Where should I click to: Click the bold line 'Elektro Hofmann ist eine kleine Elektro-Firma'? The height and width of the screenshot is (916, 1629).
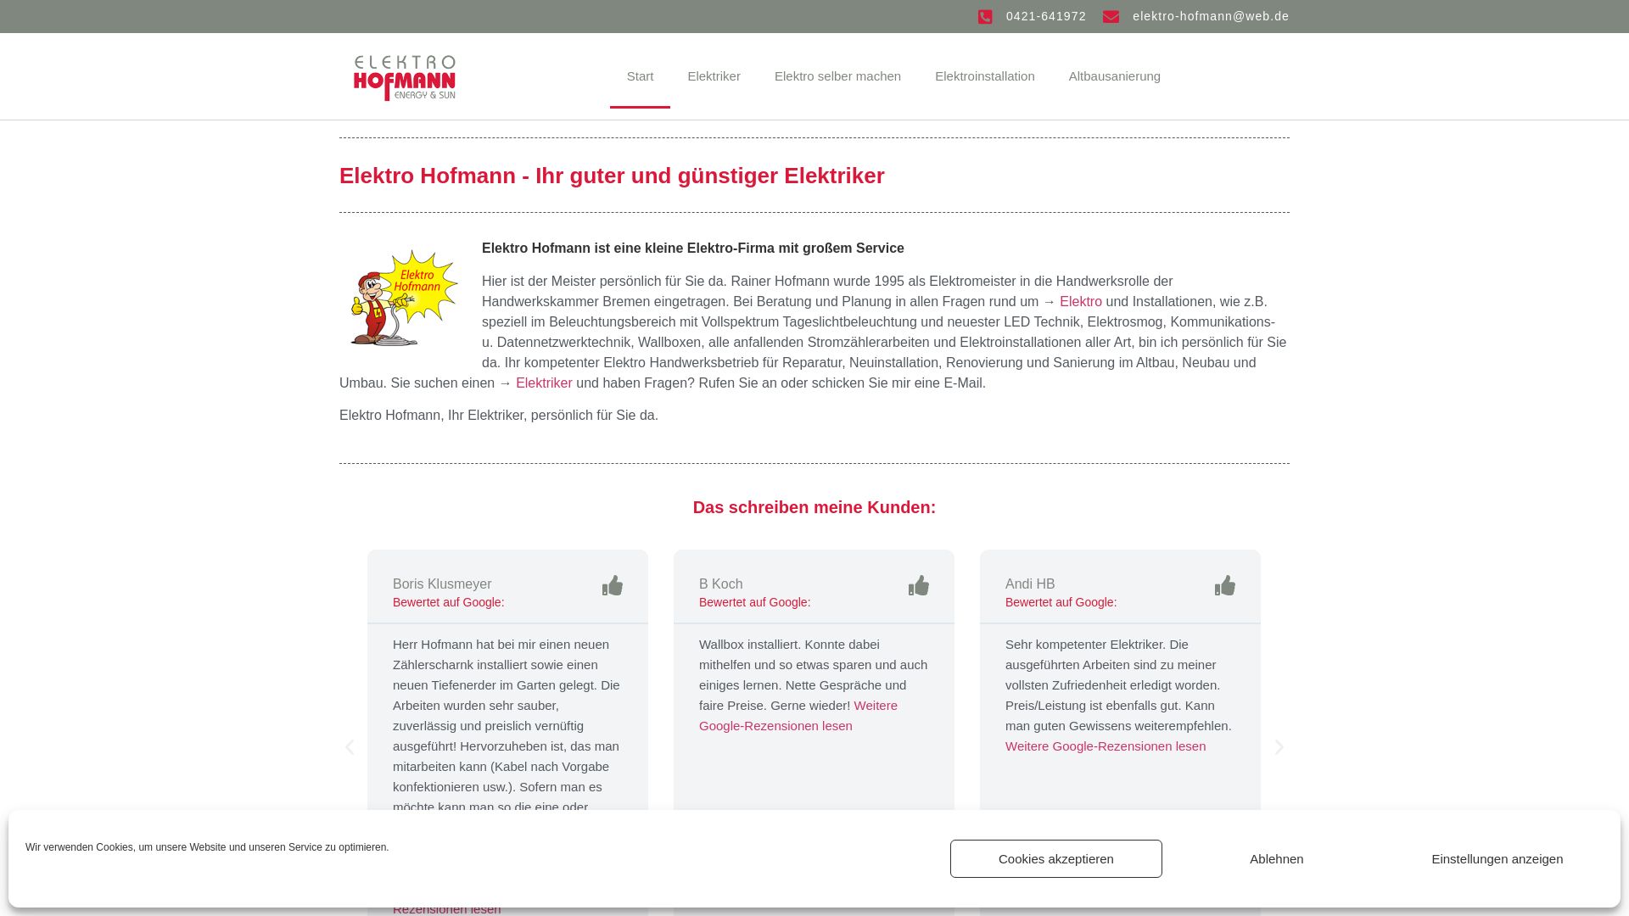tap(693, 249)
